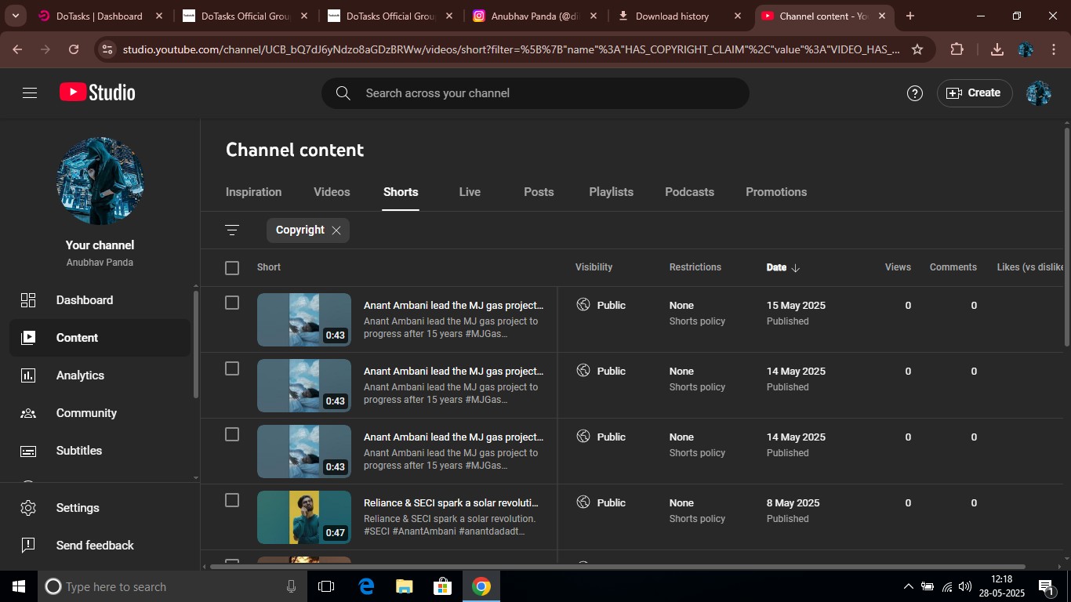Screen dimensions: 1071x602
Task: Open Task View in taskbar
Action: click(x=326, y=586)
